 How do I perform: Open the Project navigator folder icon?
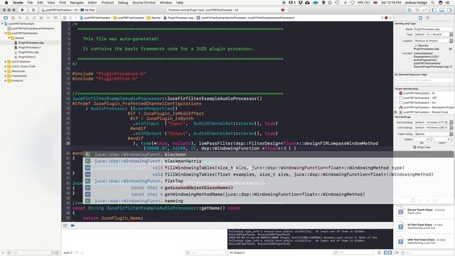pyautogui.click(x=6, y=18)
